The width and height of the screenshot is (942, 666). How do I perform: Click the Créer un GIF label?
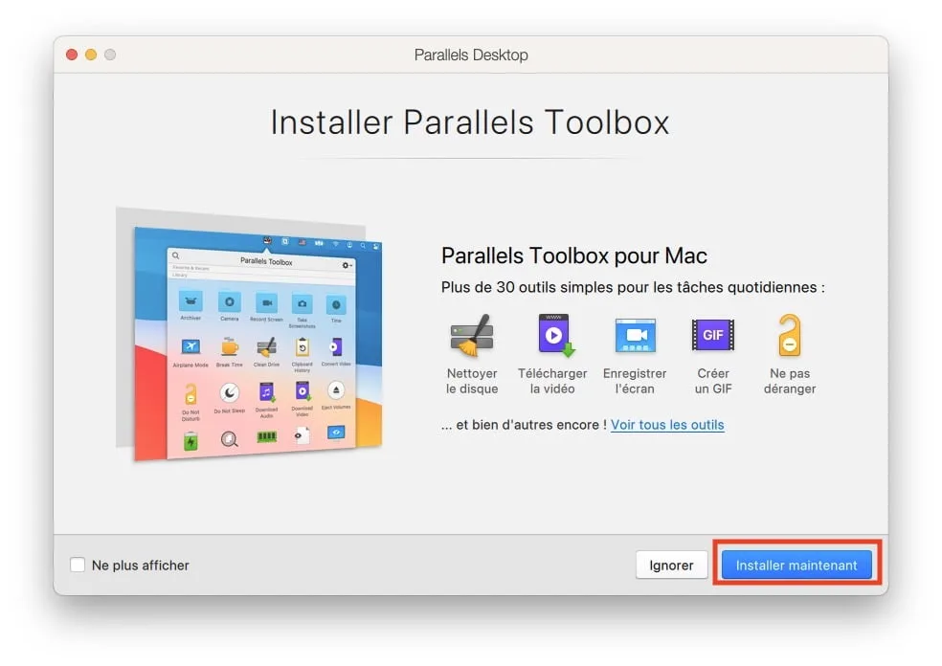point(713,381)
